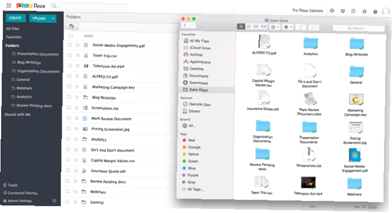Switch Finder to list view
The height and width of the screenshot is (213, 392).
point(249,27)
